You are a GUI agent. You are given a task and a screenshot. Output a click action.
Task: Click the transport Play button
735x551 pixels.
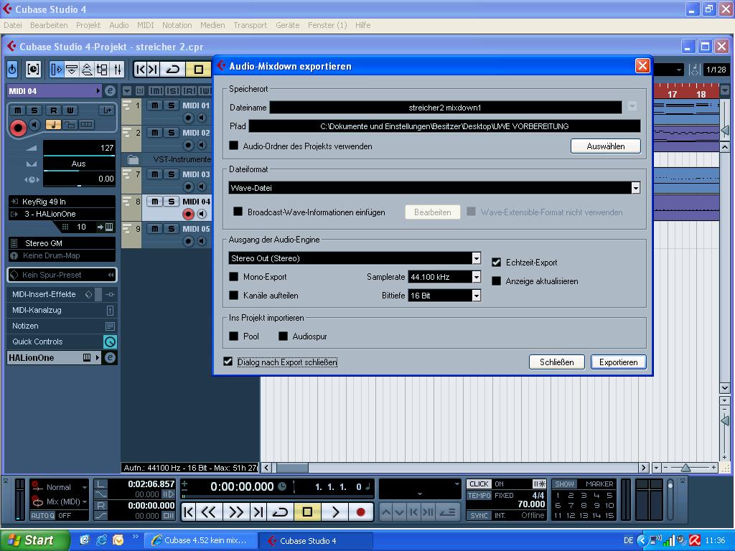tap(334, 512)
